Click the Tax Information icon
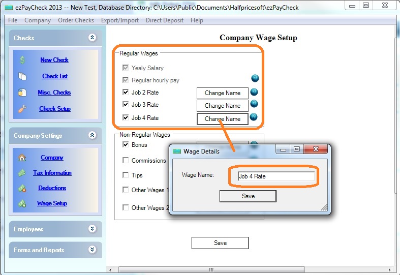This screenshot has width=400, height=275. click(x=22, y=173)
